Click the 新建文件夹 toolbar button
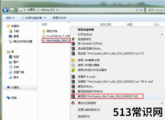The width and height of the screenshot is (165, 120). 59,18
